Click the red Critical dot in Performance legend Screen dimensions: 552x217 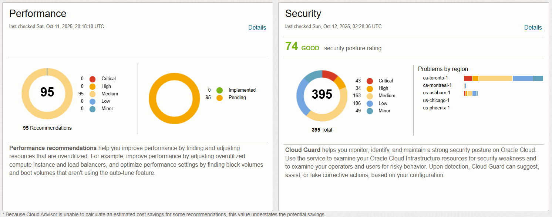[x=92, y=79]
